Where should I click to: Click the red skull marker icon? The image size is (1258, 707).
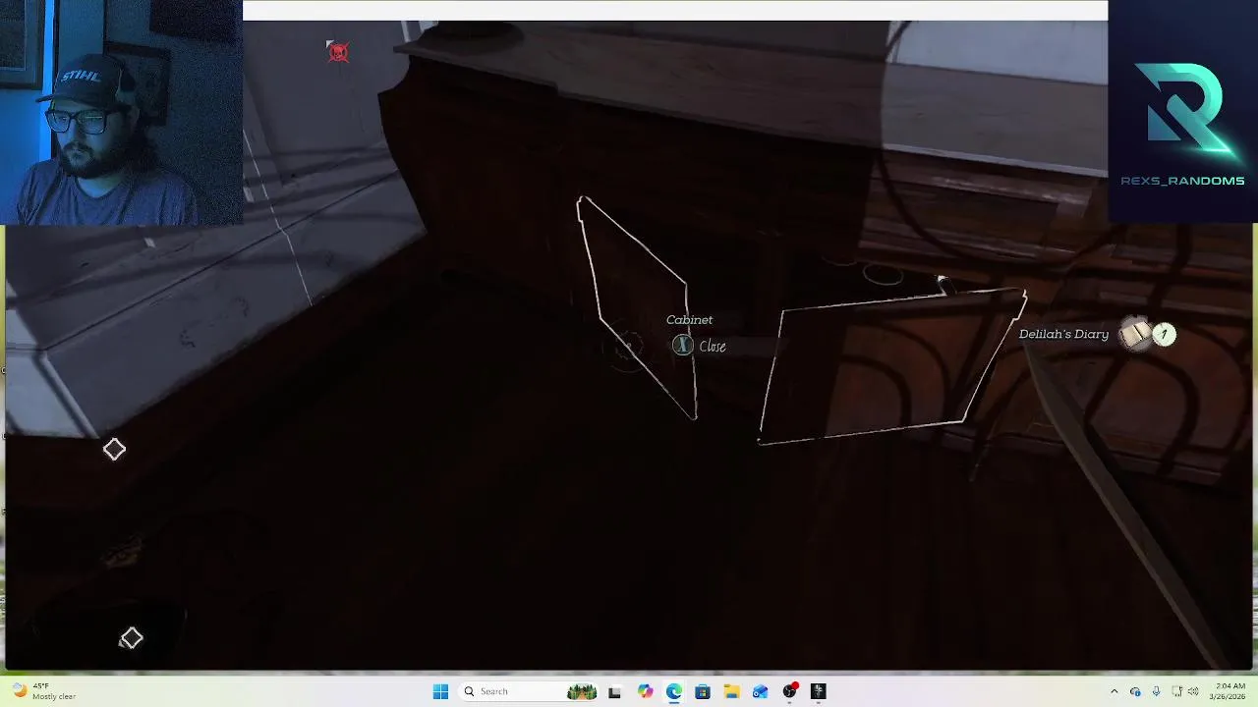pyautogui.click(x=338, y=52)
